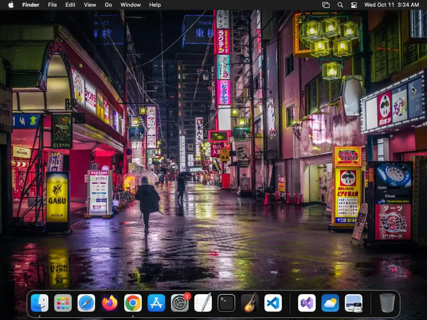The width and height of the screenshot is (427, 320).
Task: Click the Stage Manager menu bar icon
Action: (x=326, y=5)
